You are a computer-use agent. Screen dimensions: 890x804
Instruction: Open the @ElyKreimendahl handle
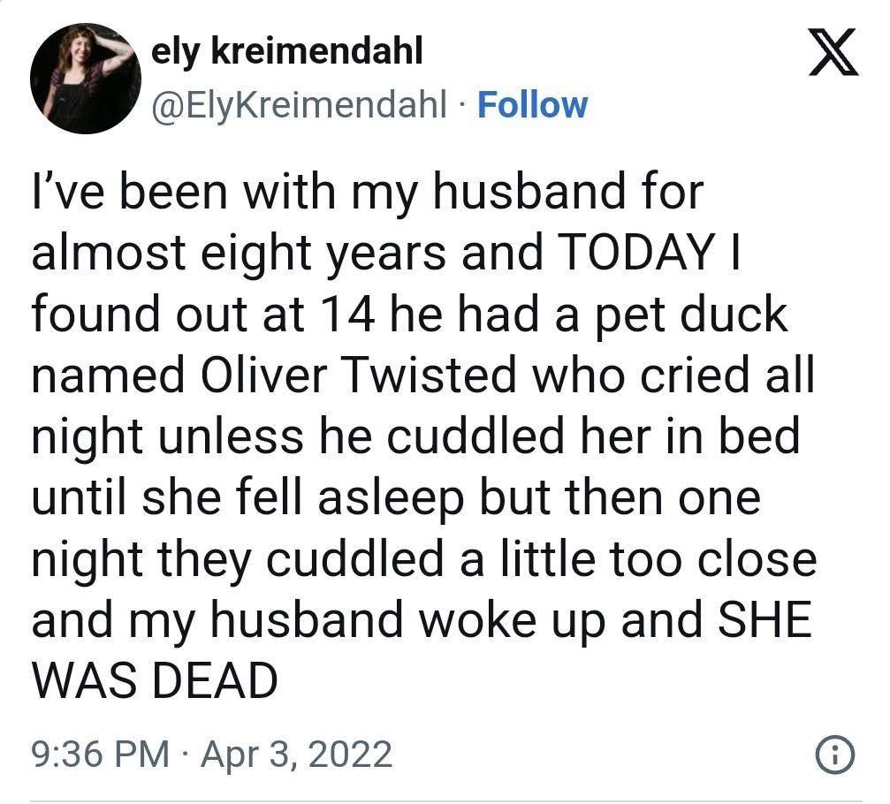pyautogui.click(x=300, y=104)
